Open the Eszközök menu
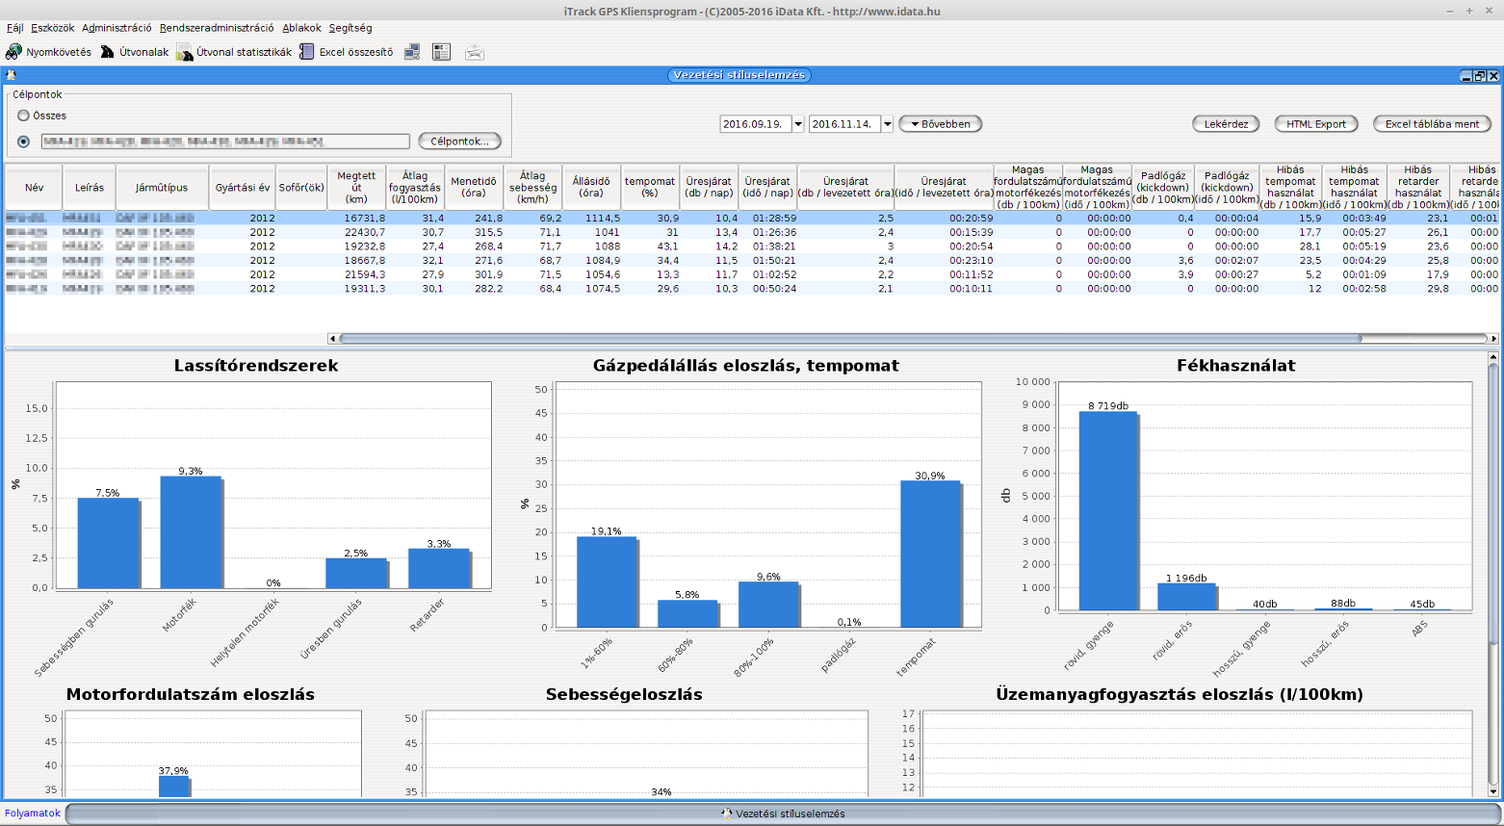This screenshot has height=826, width=1504. pyautogui.click(x=52, y=28)
